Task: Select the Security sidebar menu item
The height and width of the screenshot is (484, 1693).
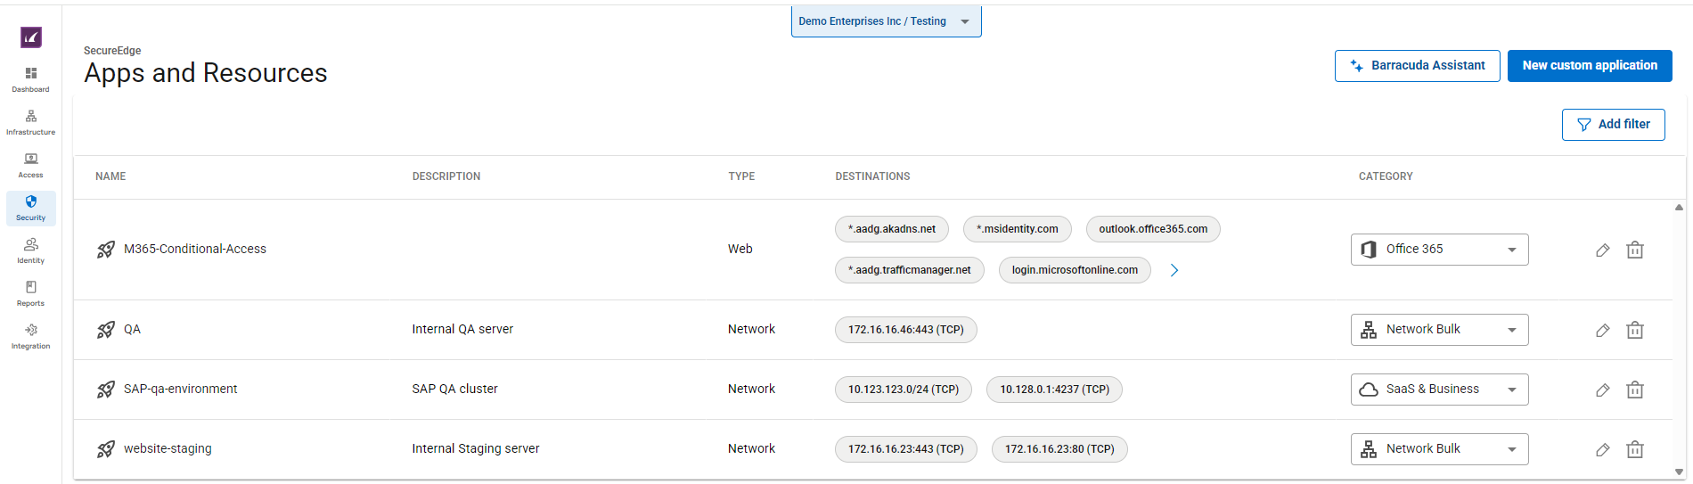Action: (31, 208)
